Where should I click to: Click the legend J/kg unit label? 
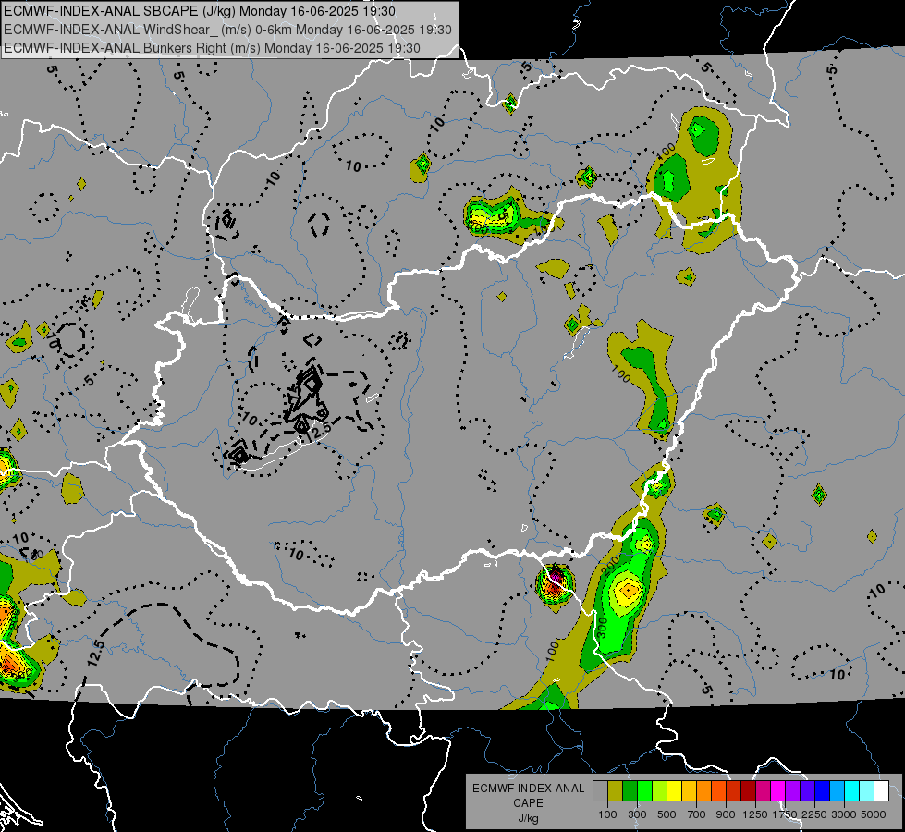[x=529, y=818]
